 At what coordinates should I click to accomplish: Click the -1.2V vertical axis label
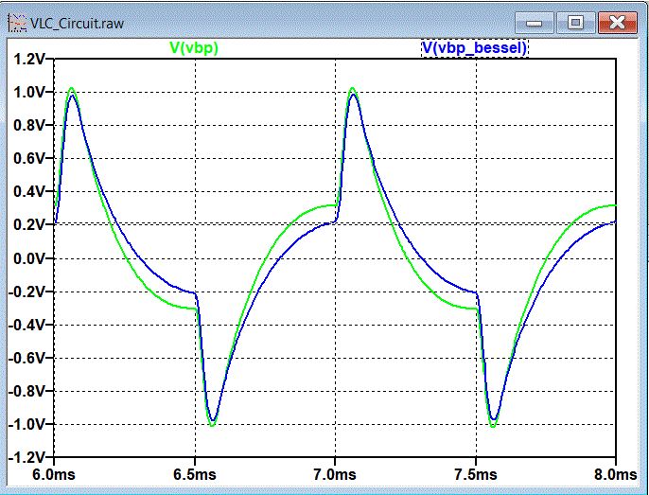tap(26, 458)
